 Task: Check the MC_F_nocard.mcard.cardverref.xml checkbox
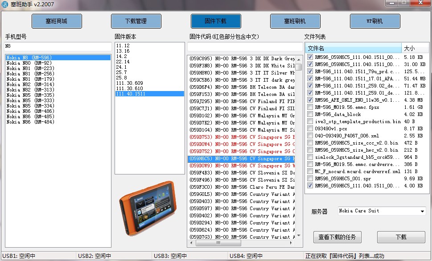(310, 171)
